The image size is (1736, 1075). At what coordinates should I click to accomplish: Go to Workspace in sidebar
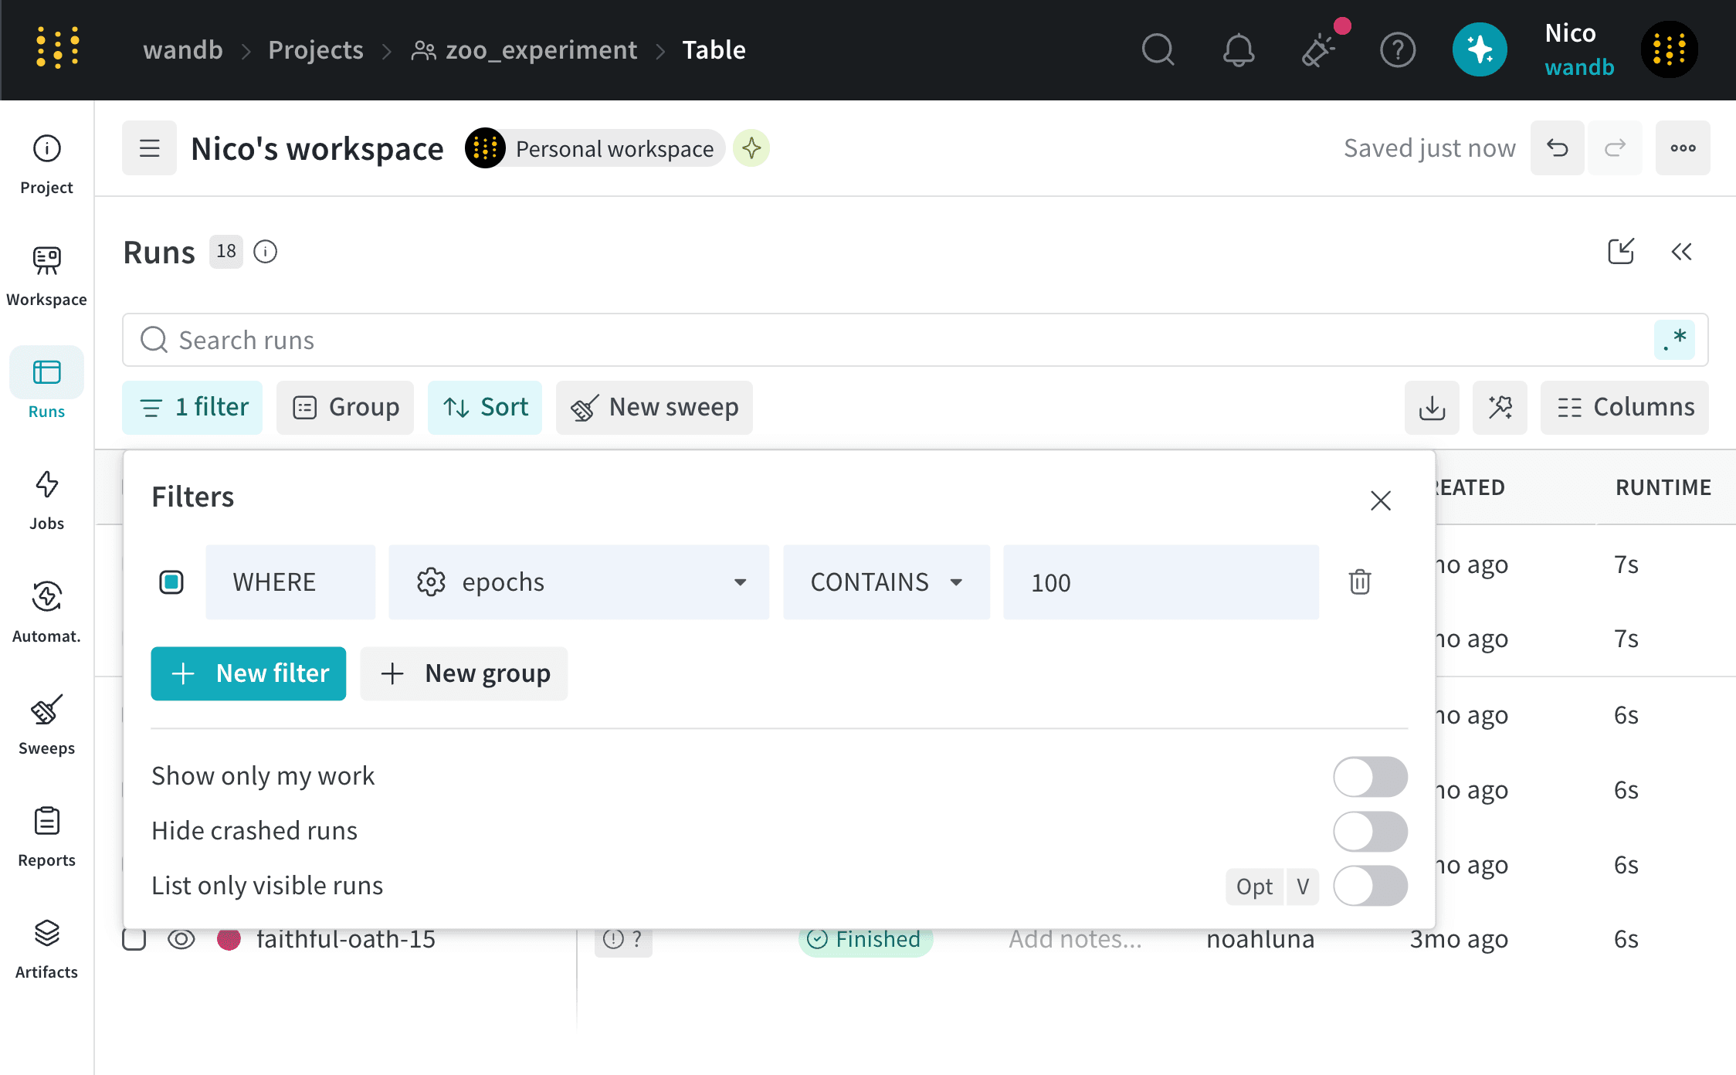point(47,276)
